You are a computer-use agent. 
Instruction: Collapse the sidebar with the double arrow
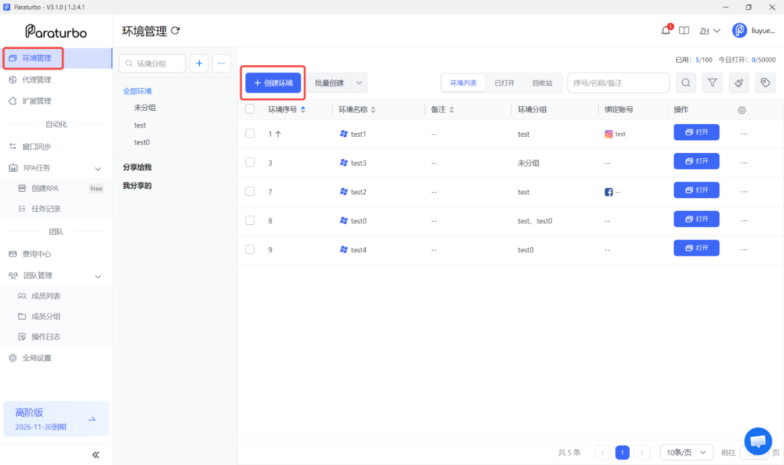(96, 454)
